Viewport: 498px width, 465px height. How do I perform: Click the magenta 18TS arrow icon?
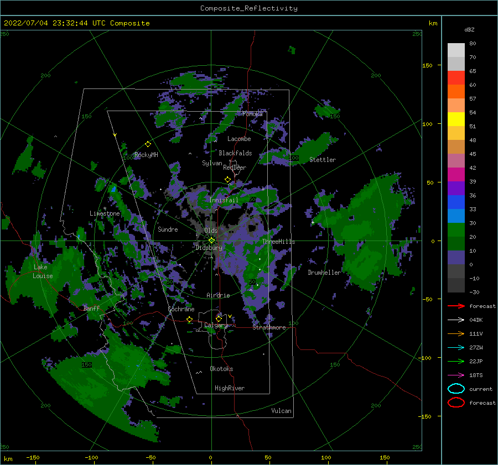[456, 375]
